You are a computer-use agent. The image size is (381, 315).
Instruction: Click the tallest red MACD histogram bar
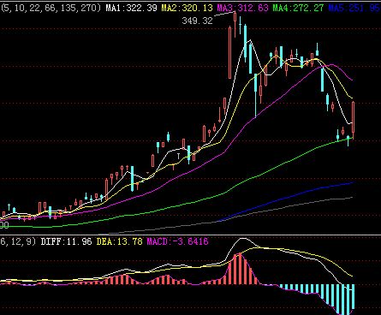pyautogui.click(x=239, y=269)
